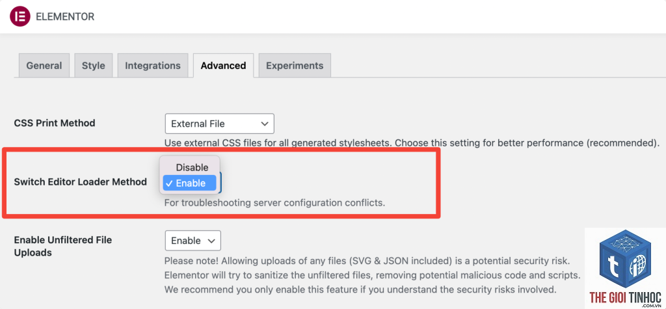Click the troubleshooting server configuration conflicts description
Image resolution: width=666 pixels, height=309 pixels.
pos(275,202)
